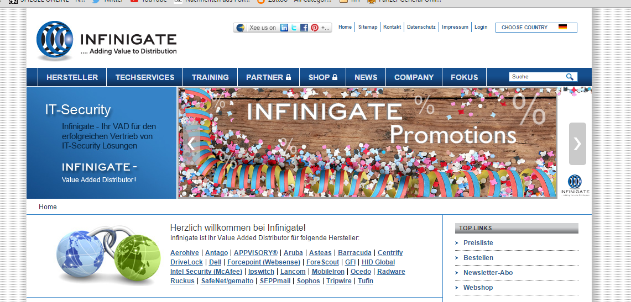Open the Ipswitch manufacturer link
The height and width of the screenshot is (302, 631).
pyautogui.click(x=261, y=272)
